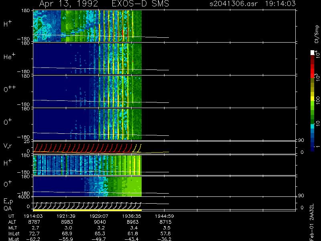321x241 pixels.
Task: Click the 'UT' row label
Action: click(11, 216)
